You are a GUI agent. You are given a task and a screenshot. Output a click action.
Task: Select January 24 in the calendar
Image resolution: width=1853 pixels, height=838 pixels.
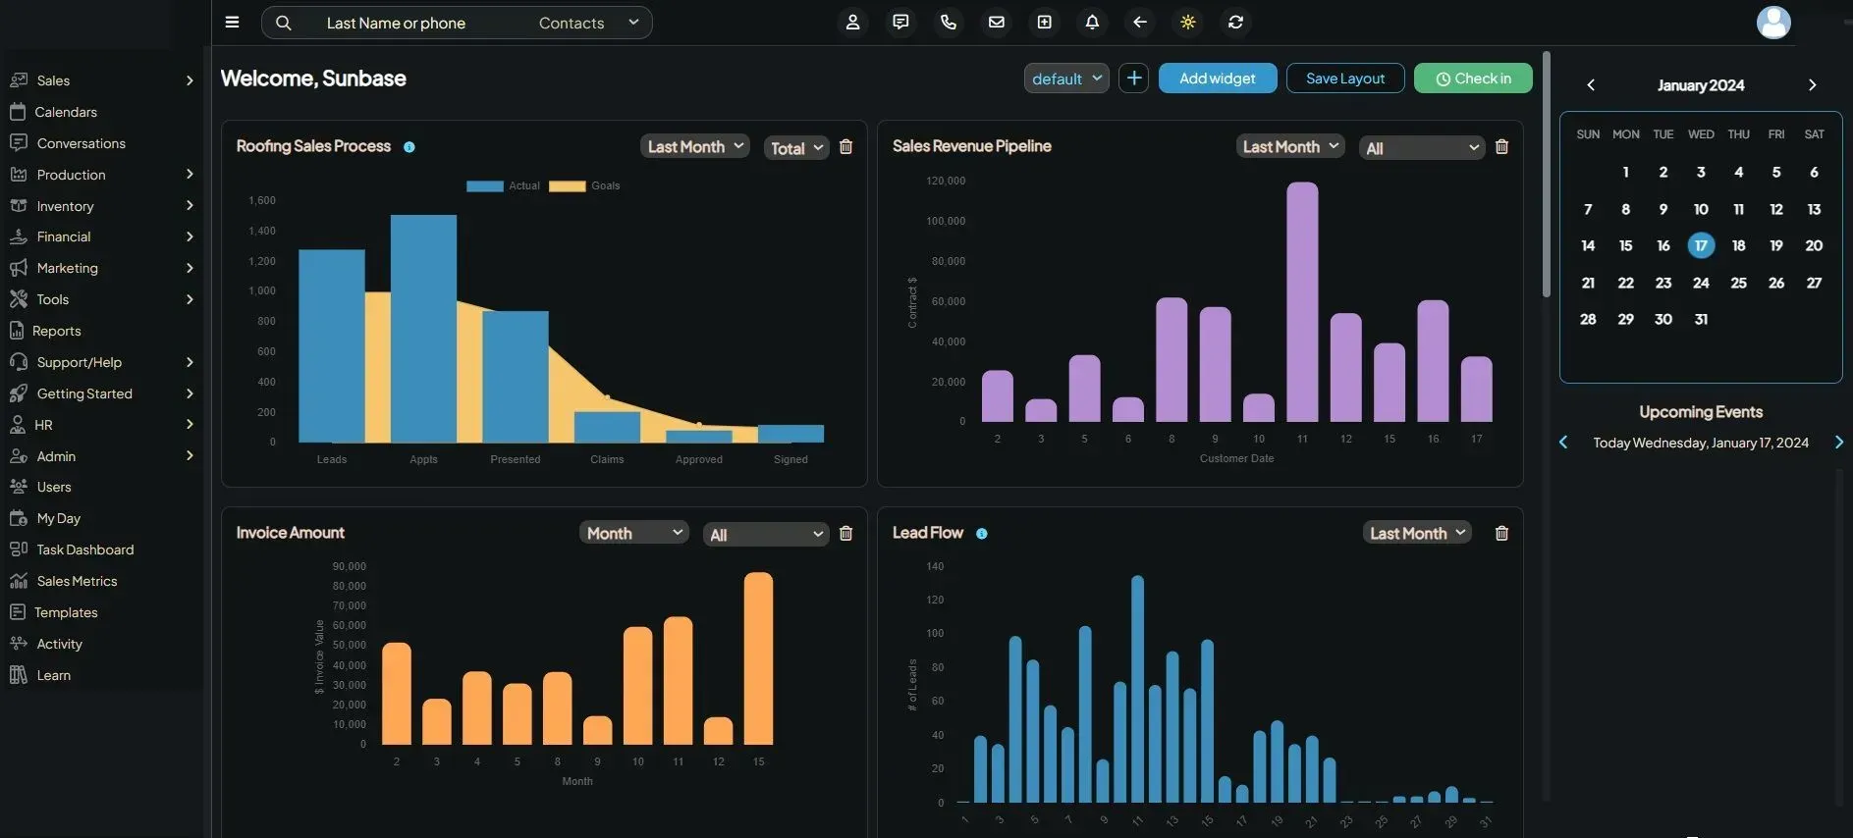click(1701, 283)
